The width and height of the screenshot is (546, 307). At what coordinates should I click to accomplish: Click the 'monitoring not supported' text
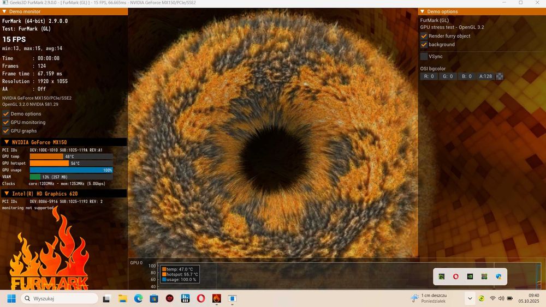tap(28, 208)
